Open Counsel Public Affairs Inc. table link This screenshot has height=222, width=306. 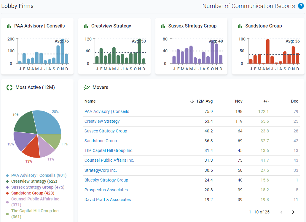(x=109, y=160)
